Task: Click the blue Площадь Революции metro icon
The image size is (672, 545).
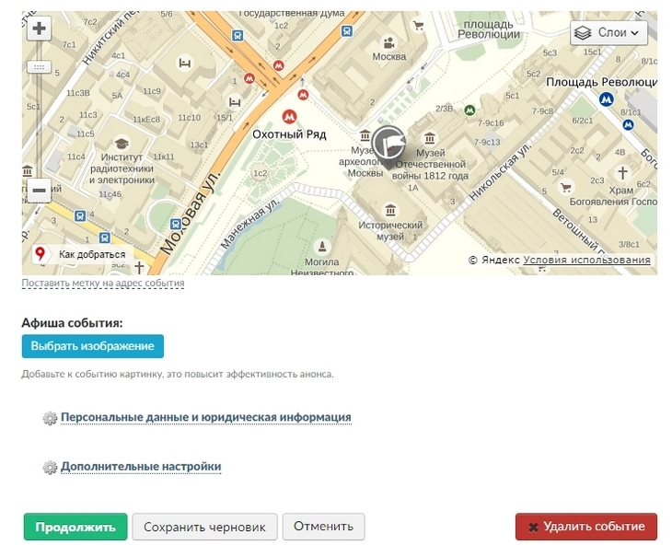Action: [x=606, y=99]
